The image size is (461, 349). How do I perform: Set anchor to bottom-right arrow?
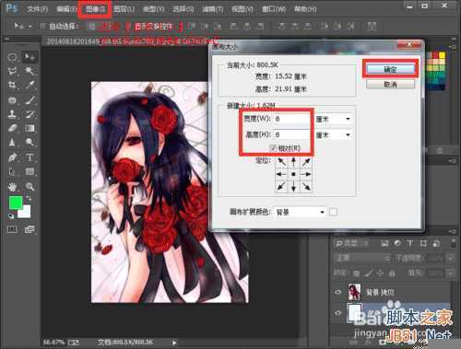tap(306, 186)
